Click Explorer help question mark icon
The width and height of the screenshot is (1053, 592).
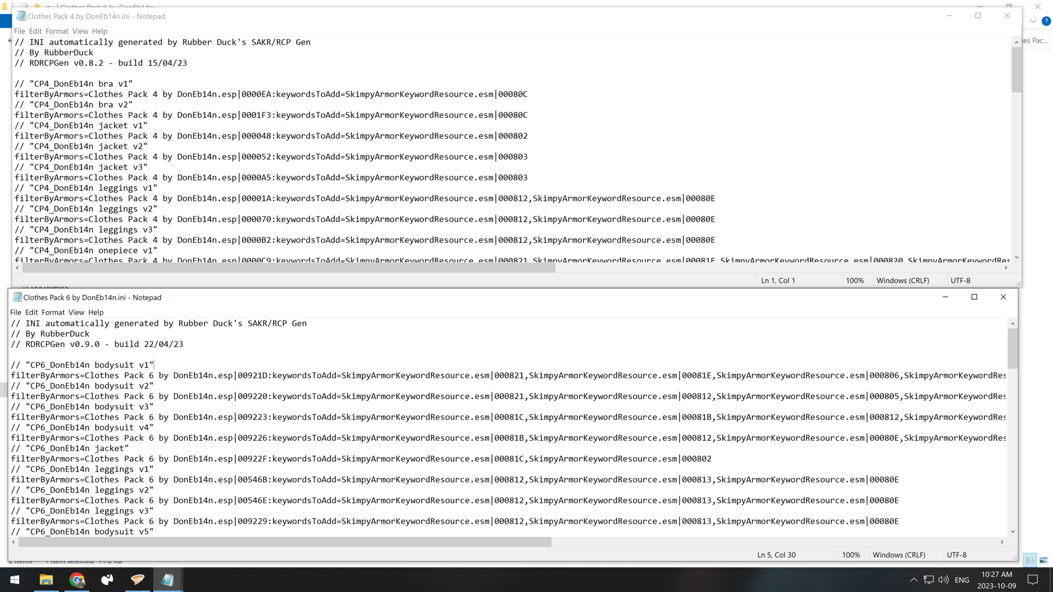1046,21
